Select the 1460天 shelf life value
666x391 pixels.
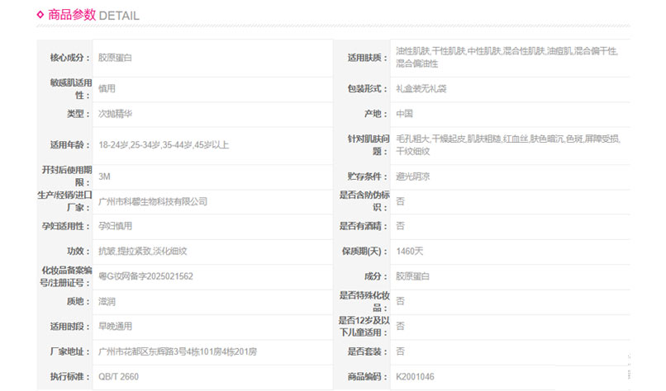click(x=409, y=251)
